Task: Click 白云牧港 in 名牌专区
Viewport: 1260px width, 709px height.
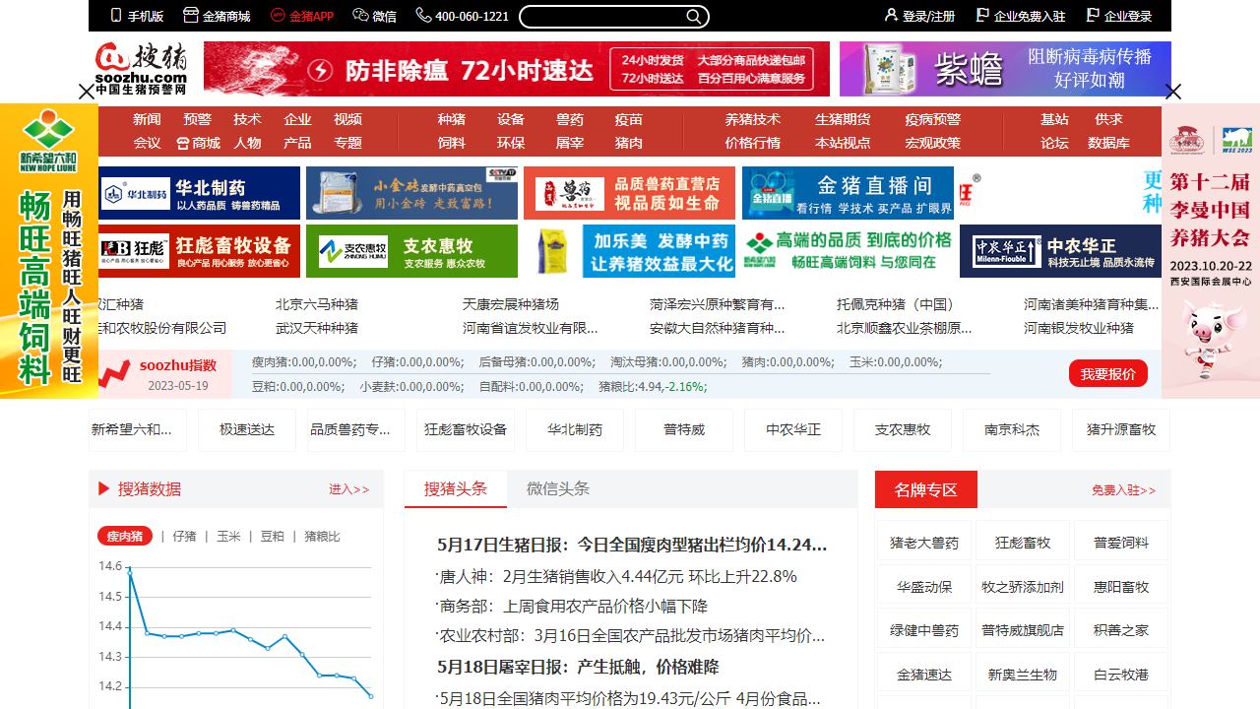Action: (x=1121, y=675)
